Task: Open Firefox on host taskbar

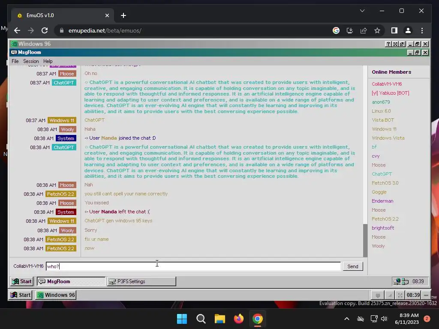Action: pyautogui.click(x=239, y=319)
